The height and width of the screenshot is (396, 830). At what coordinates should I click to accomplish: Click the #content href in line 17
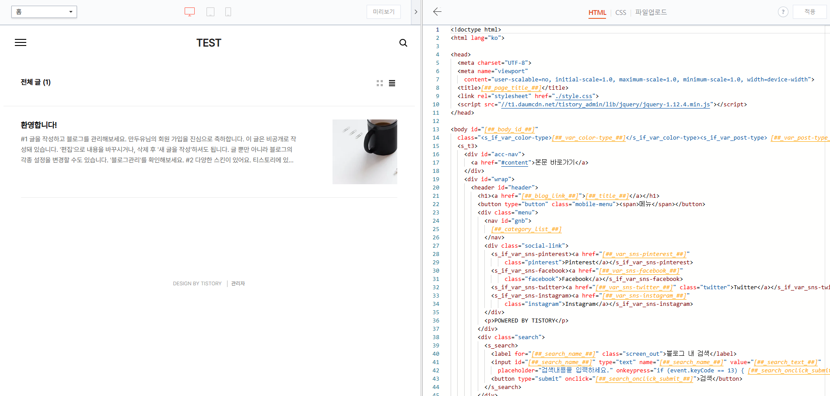point(515,163)
